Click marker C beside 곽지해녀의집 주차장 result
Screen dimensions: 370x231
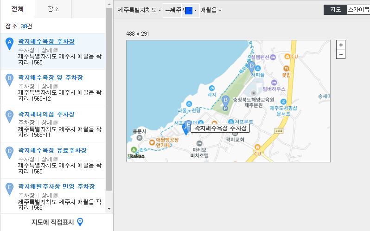[9, 116]
